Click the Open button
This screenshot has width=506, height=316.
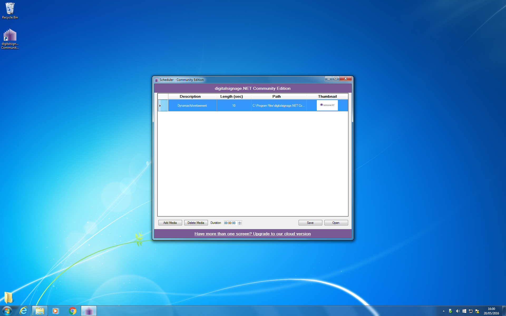pos(336,223)
